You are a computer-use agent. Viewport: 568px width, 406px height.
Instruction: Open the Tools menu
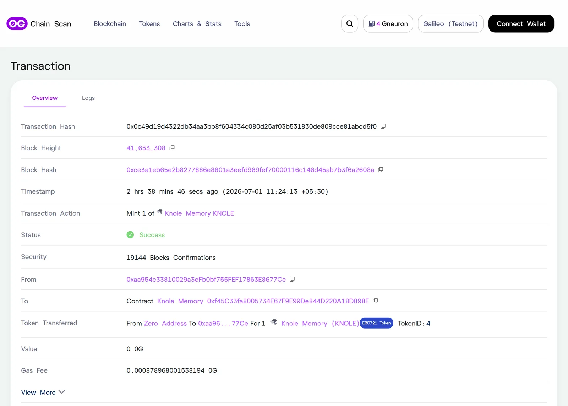pyautogui.click(x=242, y=24)
